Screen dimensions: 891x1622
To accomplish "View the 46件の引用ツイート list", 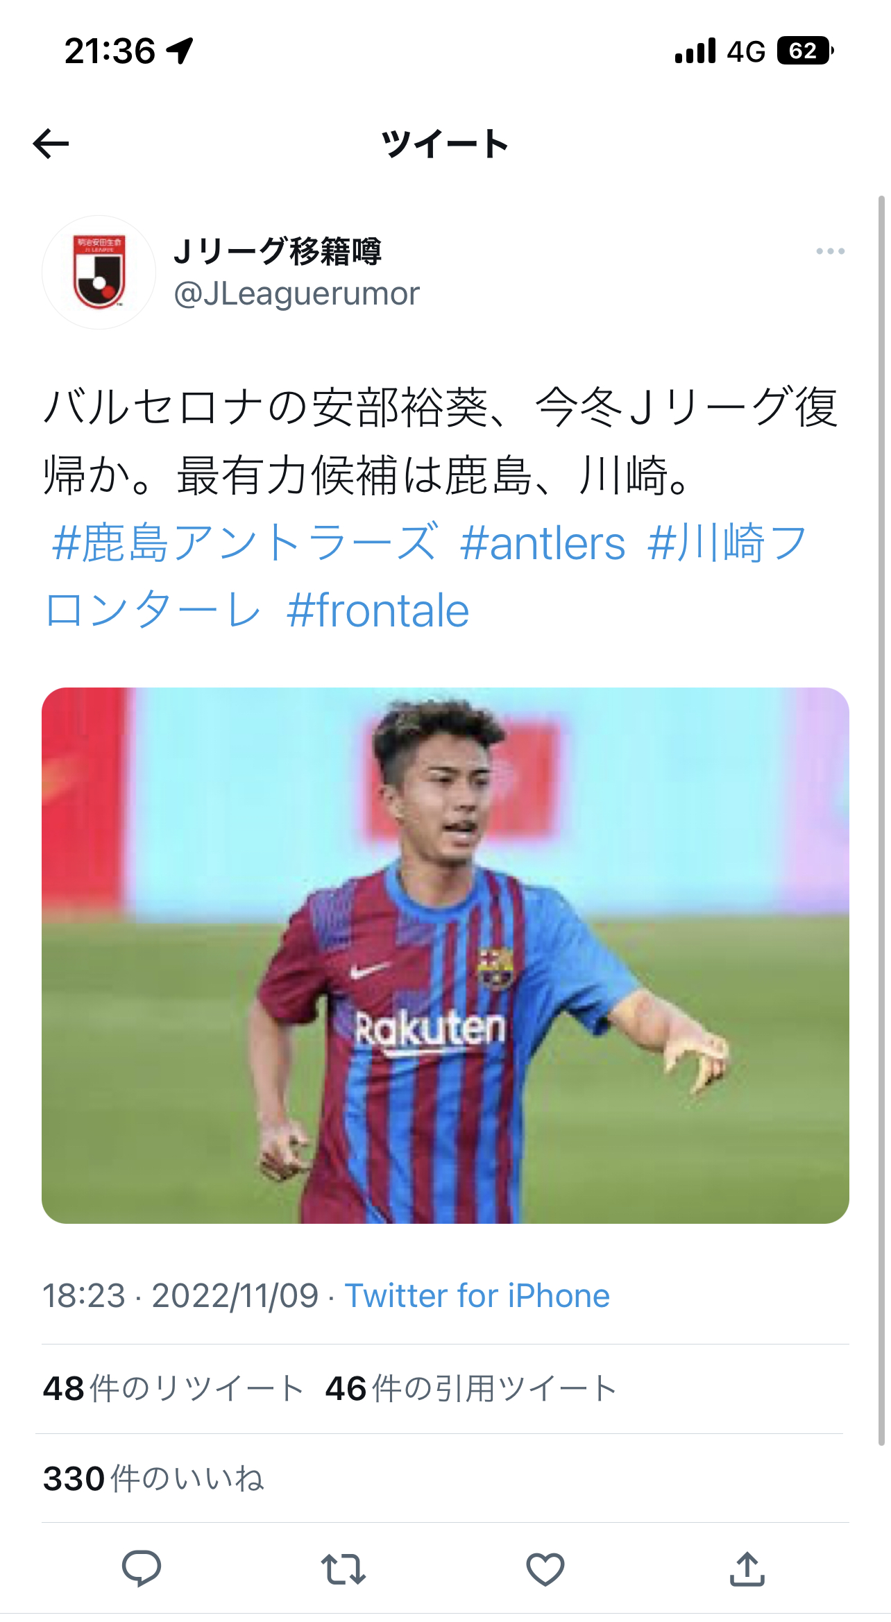I will [471, 1388].
